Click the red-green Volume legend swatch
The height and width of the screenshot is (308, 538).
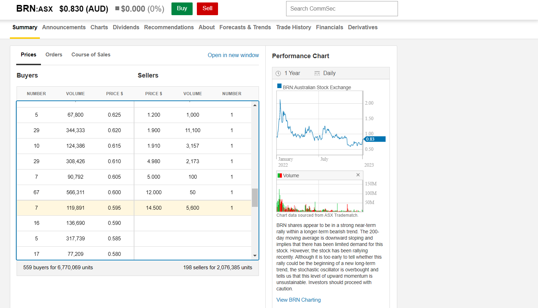(x=280, y=175)
